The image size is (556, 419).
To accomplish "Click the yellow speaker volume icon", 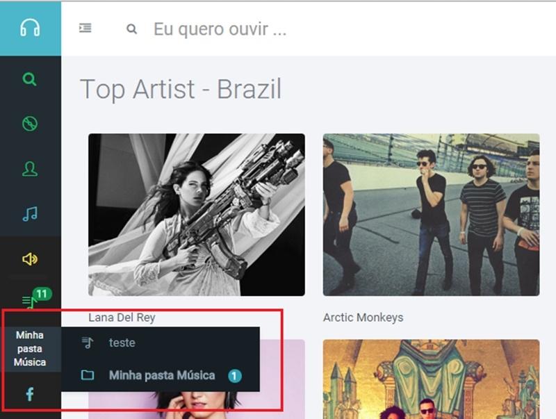I will pyautogui.click(x=30, y=259).
